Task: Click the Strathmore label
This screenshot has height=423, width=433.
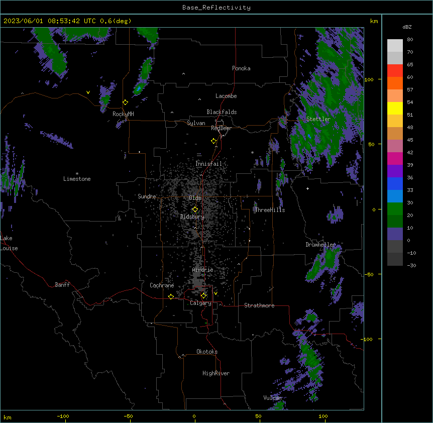Action: click(x=259, y=305)
